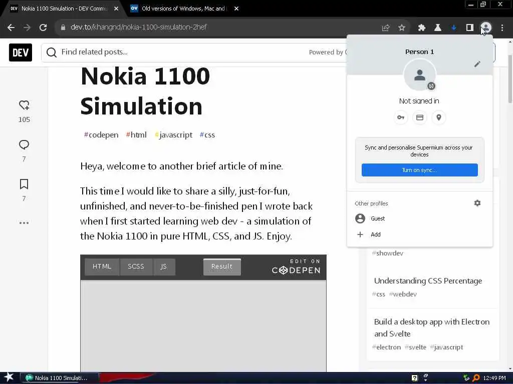
Task: Open the #showdev tag in the sidebar
Action: pyautogui.click(x=388, y=253)
